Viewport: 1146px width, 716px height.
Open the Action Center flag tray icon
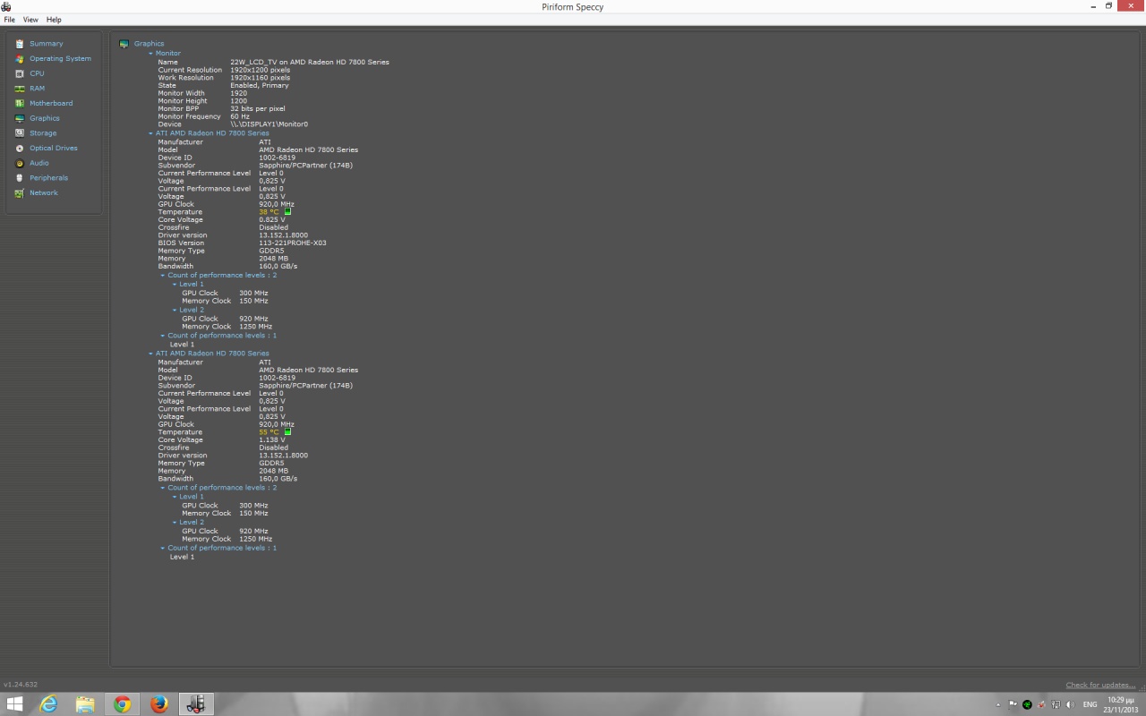click(1013, 704)
